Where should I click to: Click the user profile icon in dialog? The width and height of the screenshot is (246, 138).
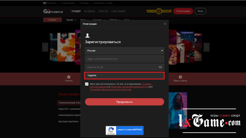87,36
